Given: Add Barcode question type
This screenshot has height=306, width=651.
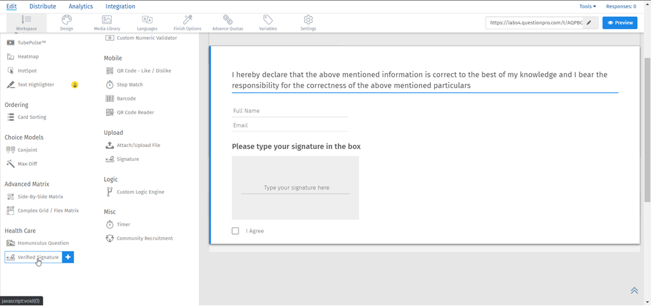Looking at the screenshot, I should click(x=121, y=99).
